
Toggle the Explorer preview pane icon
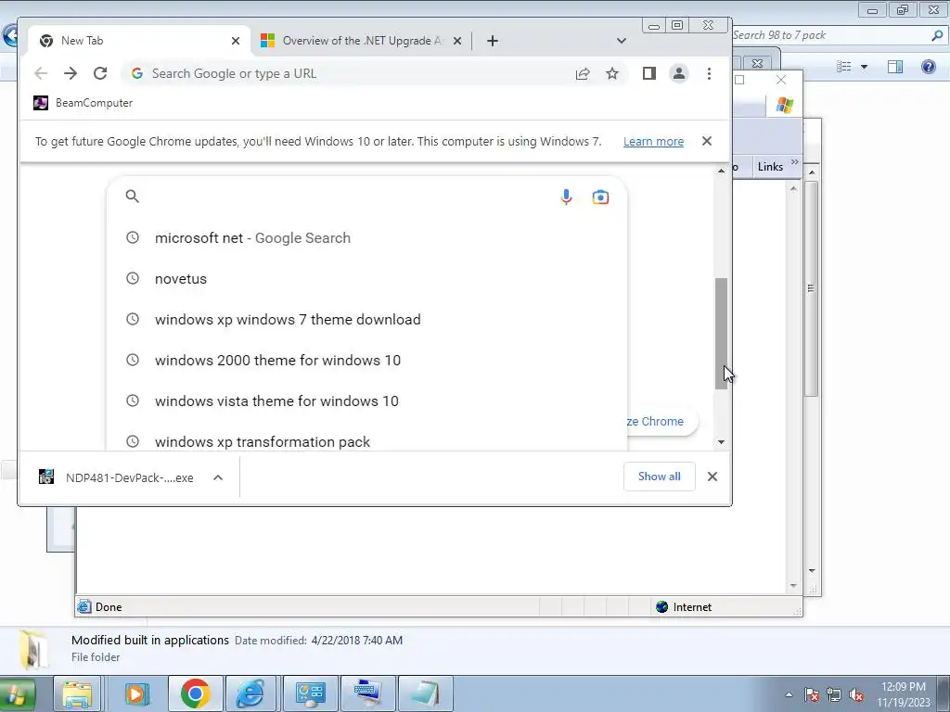(x=895, y=67)
